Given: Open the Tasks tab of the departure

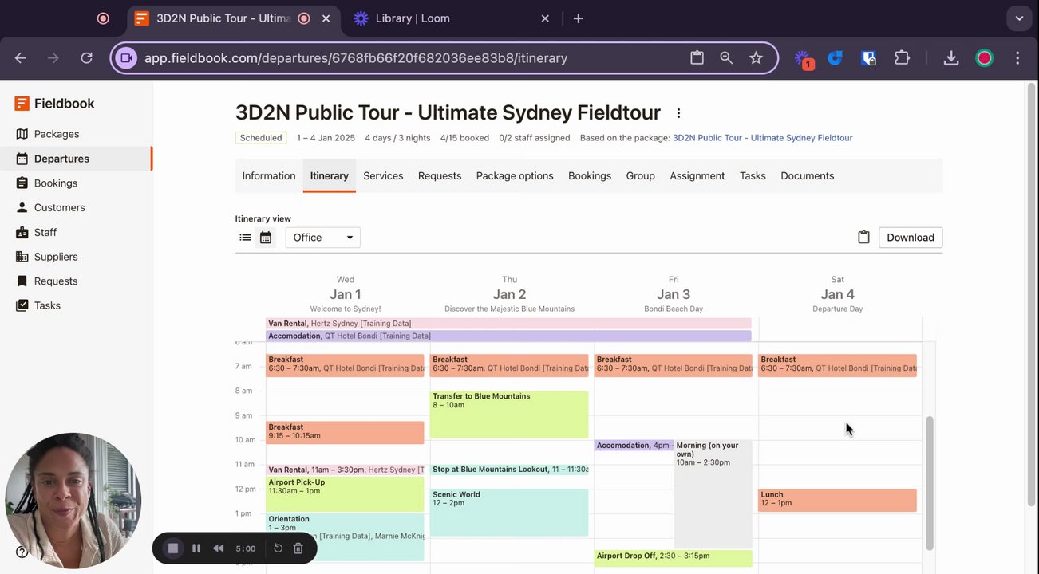Looking at the screenshot, I should tap(753, 176).
